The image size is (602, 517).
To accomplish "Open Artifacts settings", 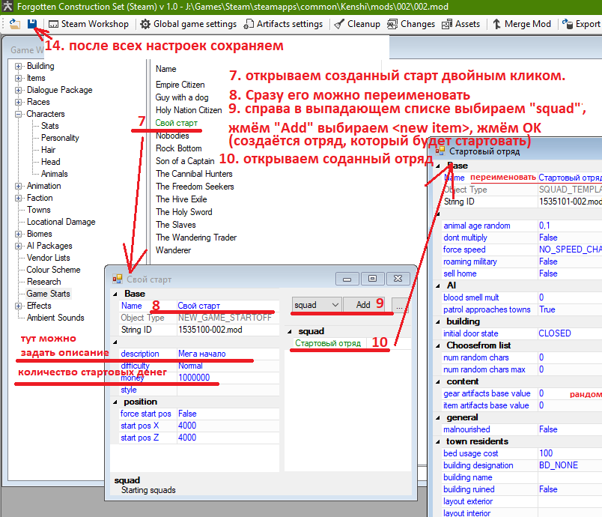I will [283, 24].
